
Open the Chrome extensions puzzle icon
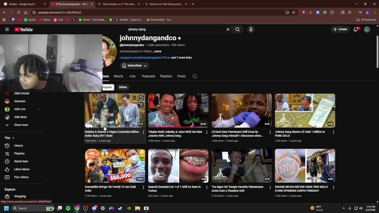332,12
